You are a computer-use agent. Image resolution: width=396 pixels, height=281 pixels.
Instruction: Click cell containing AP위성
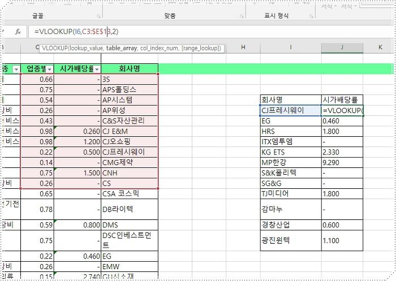[x=130, y=110]
